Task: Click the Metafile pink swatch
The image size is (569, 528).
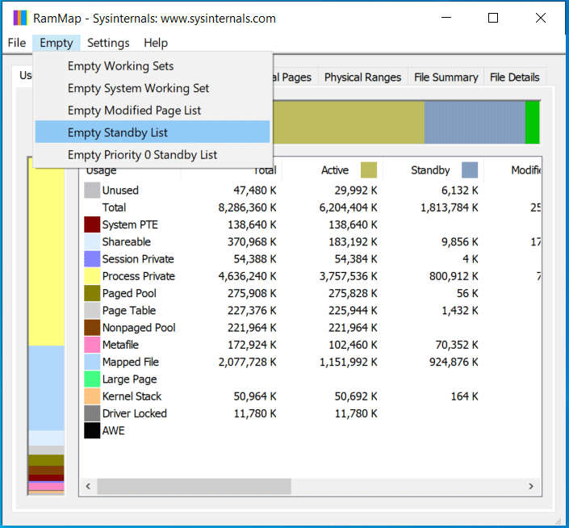Action: (x=92, y=345)
